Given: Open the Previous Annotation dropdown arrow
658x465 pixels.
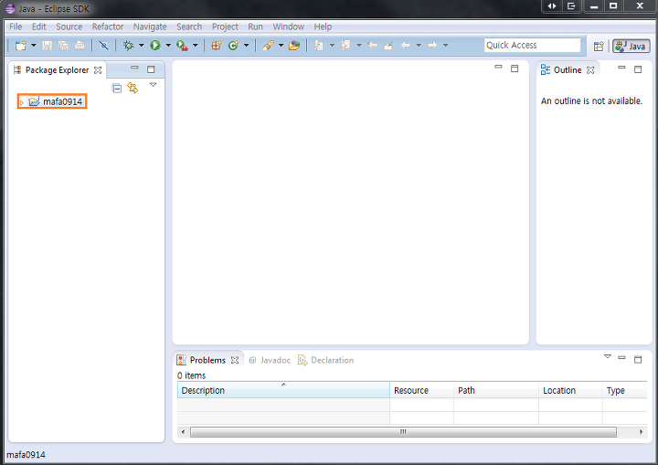Looking at the screenshot, I should point(359,46).
